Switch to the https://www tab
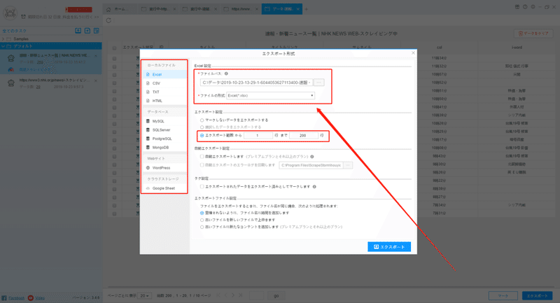 coord(239,9)
